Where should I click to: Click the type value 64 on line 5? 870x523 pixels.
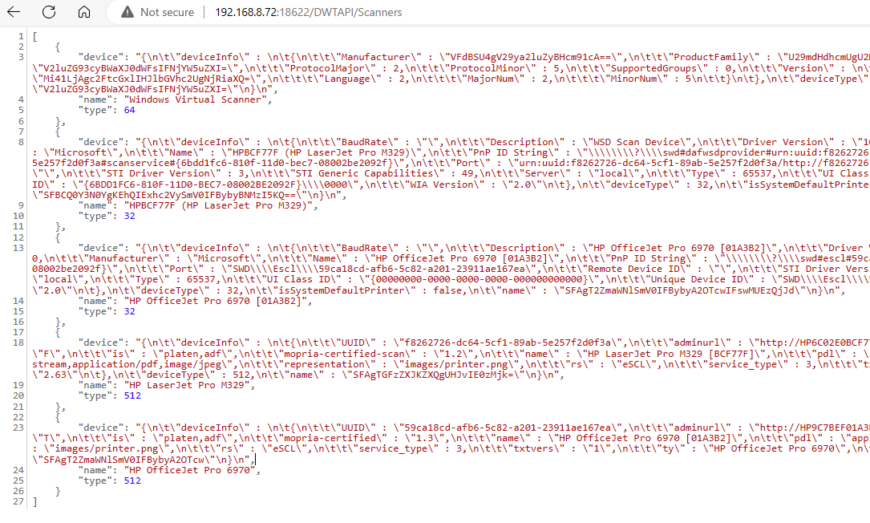tap(129, 111)
